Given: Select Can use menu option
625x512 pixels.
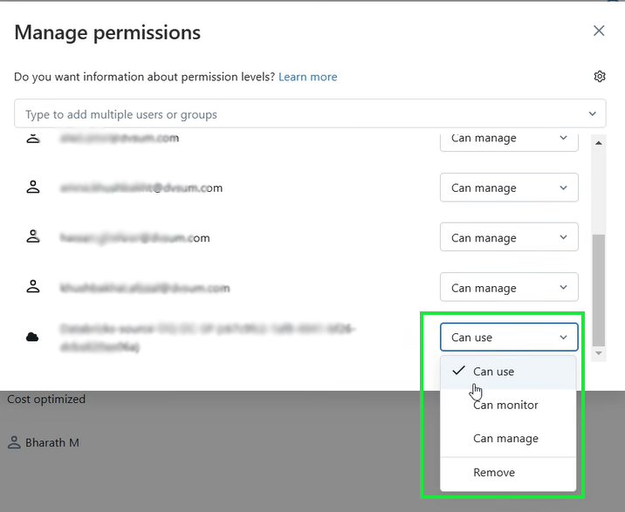Looking at the screenshot, I should click(508, 372).
